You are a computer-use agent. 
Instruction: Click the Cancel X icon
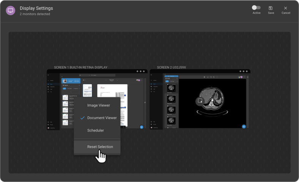[x=285, y=8]
